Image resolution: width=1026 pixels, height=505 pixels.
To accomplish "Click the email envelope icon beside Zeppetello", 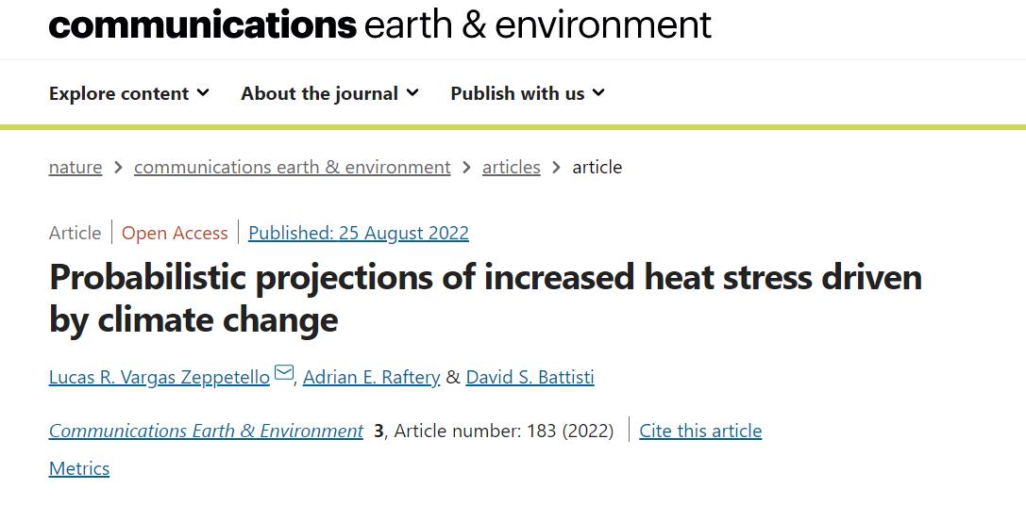I will 284,374.
